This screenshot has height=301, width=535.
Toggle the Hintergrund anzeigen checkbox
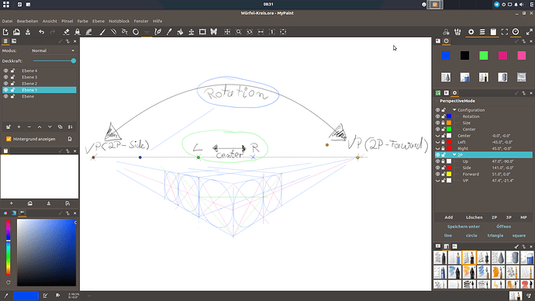click(x=9, y=139)
